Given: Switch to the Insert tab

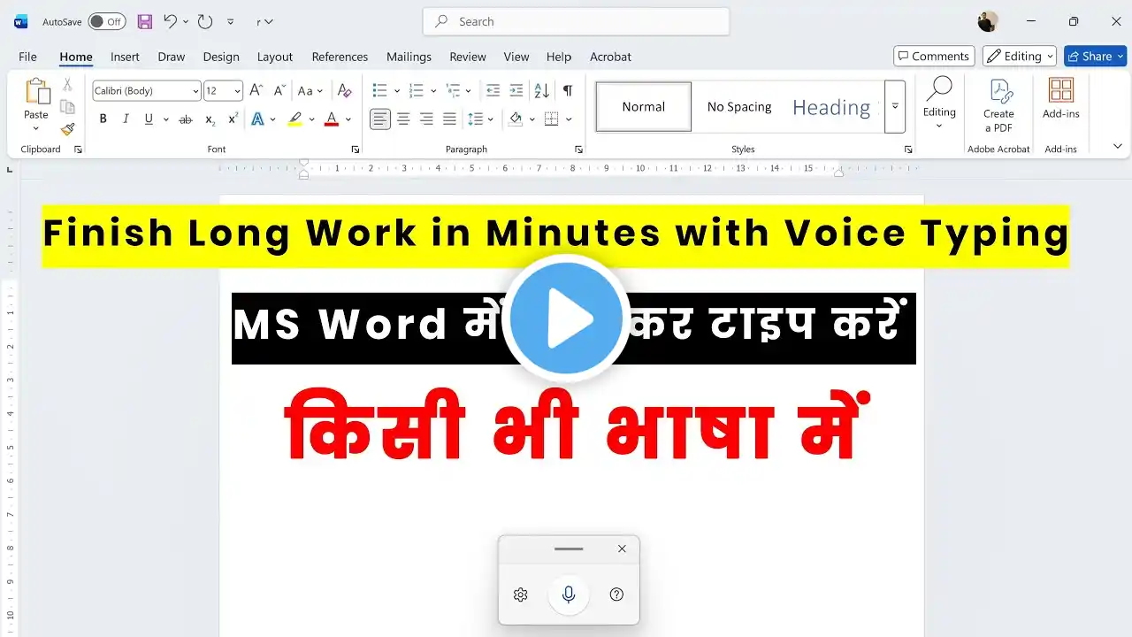Looking at the screenshot, I should [x=125, y=57].
